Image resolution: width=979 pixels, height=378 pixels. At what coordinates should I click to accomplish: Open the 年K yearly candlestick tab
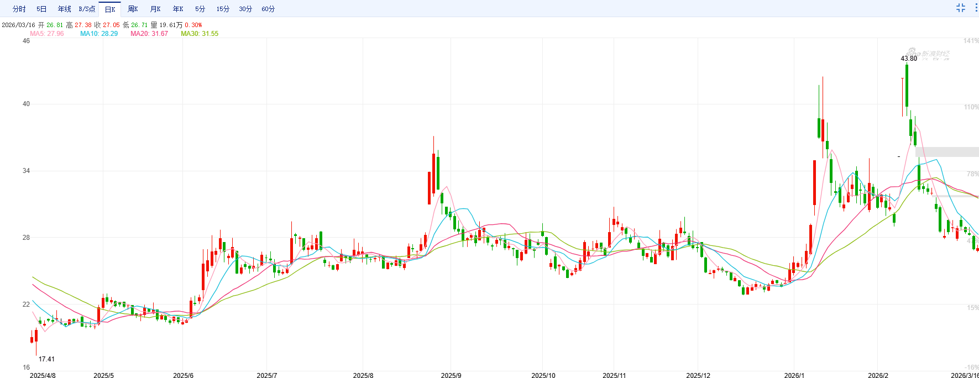coord(178,9)
